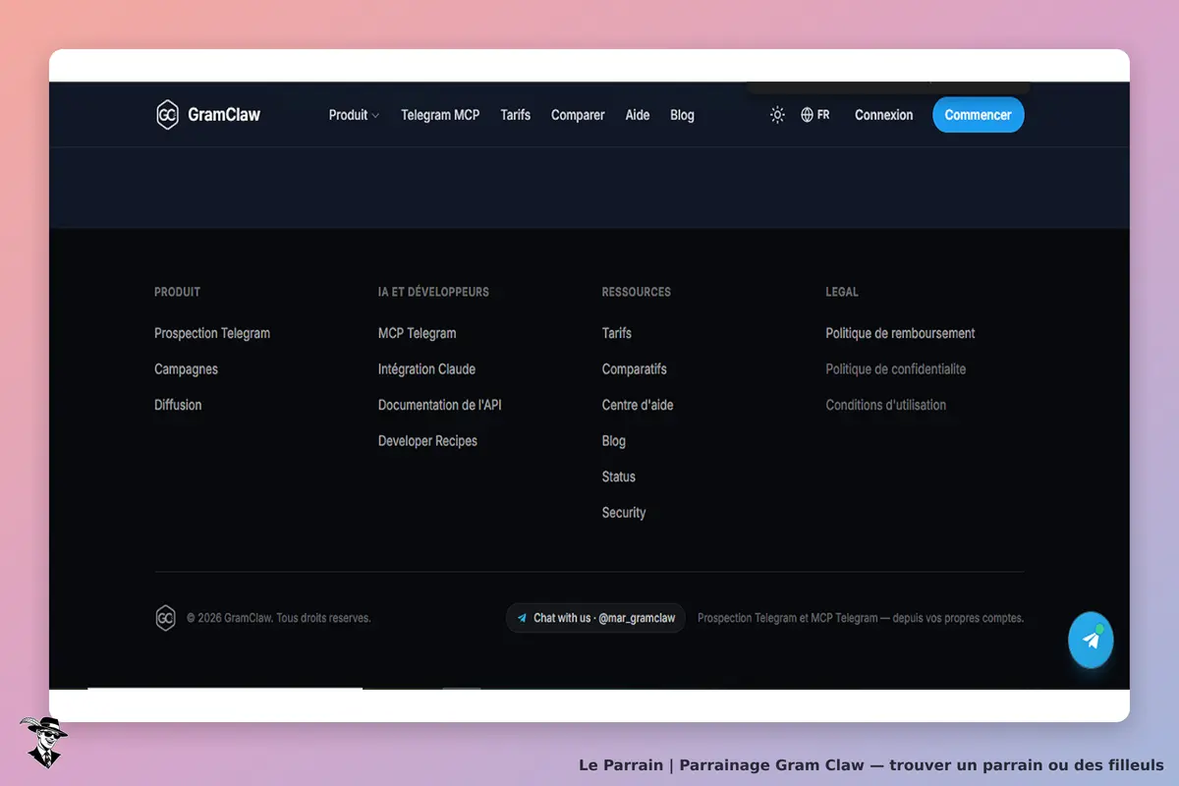Click the PRODUIT column heading
1179x786 pixels.
(x=177, y=292)
